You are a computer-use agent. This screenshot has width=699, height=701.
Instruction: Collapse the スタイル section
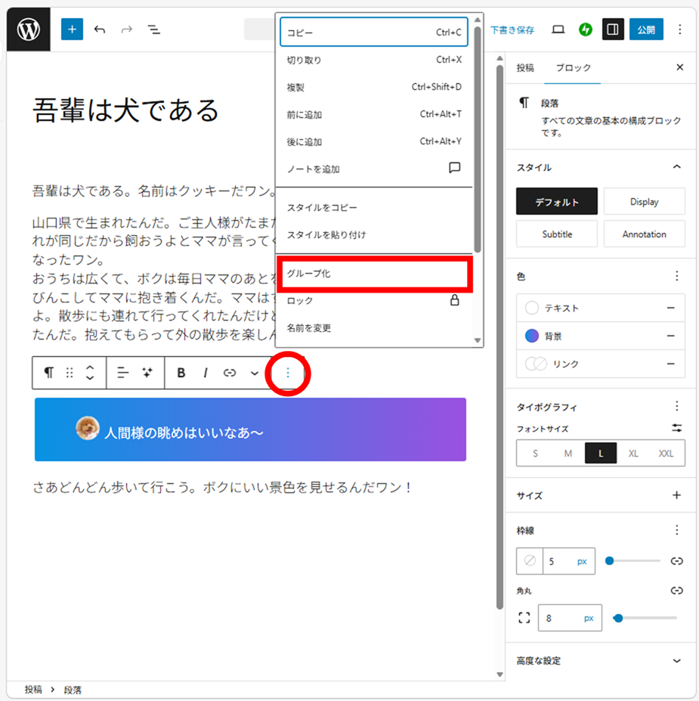[676, 167]
